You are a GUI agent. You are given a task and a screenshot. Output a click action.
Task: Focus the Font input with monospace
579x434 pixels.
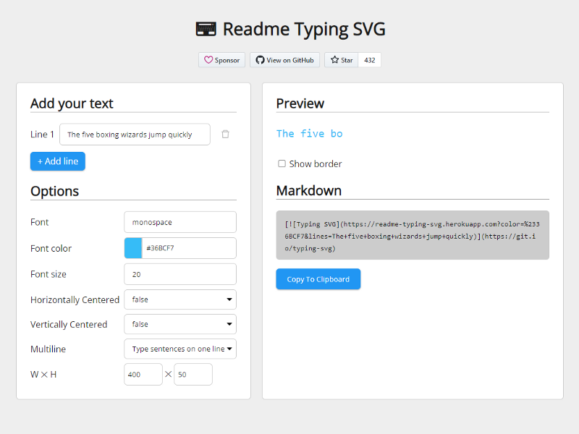pyautogui.click(x=180, y=222)
